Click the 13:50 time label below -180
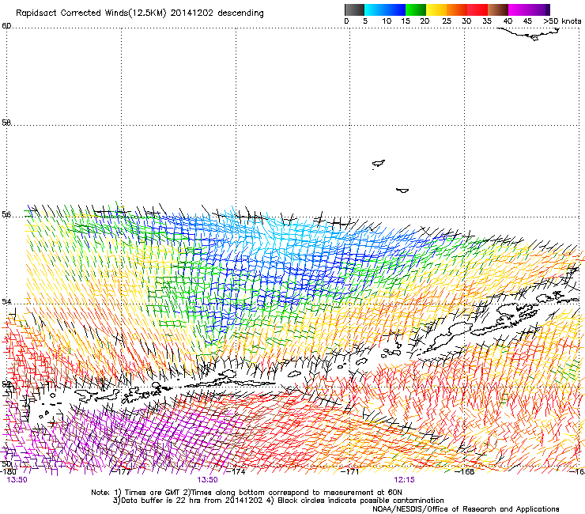 (x=17, y=480)
